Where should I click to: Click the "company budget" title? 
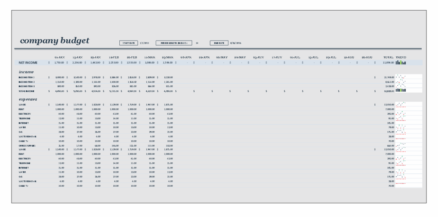tap(55, 41)
